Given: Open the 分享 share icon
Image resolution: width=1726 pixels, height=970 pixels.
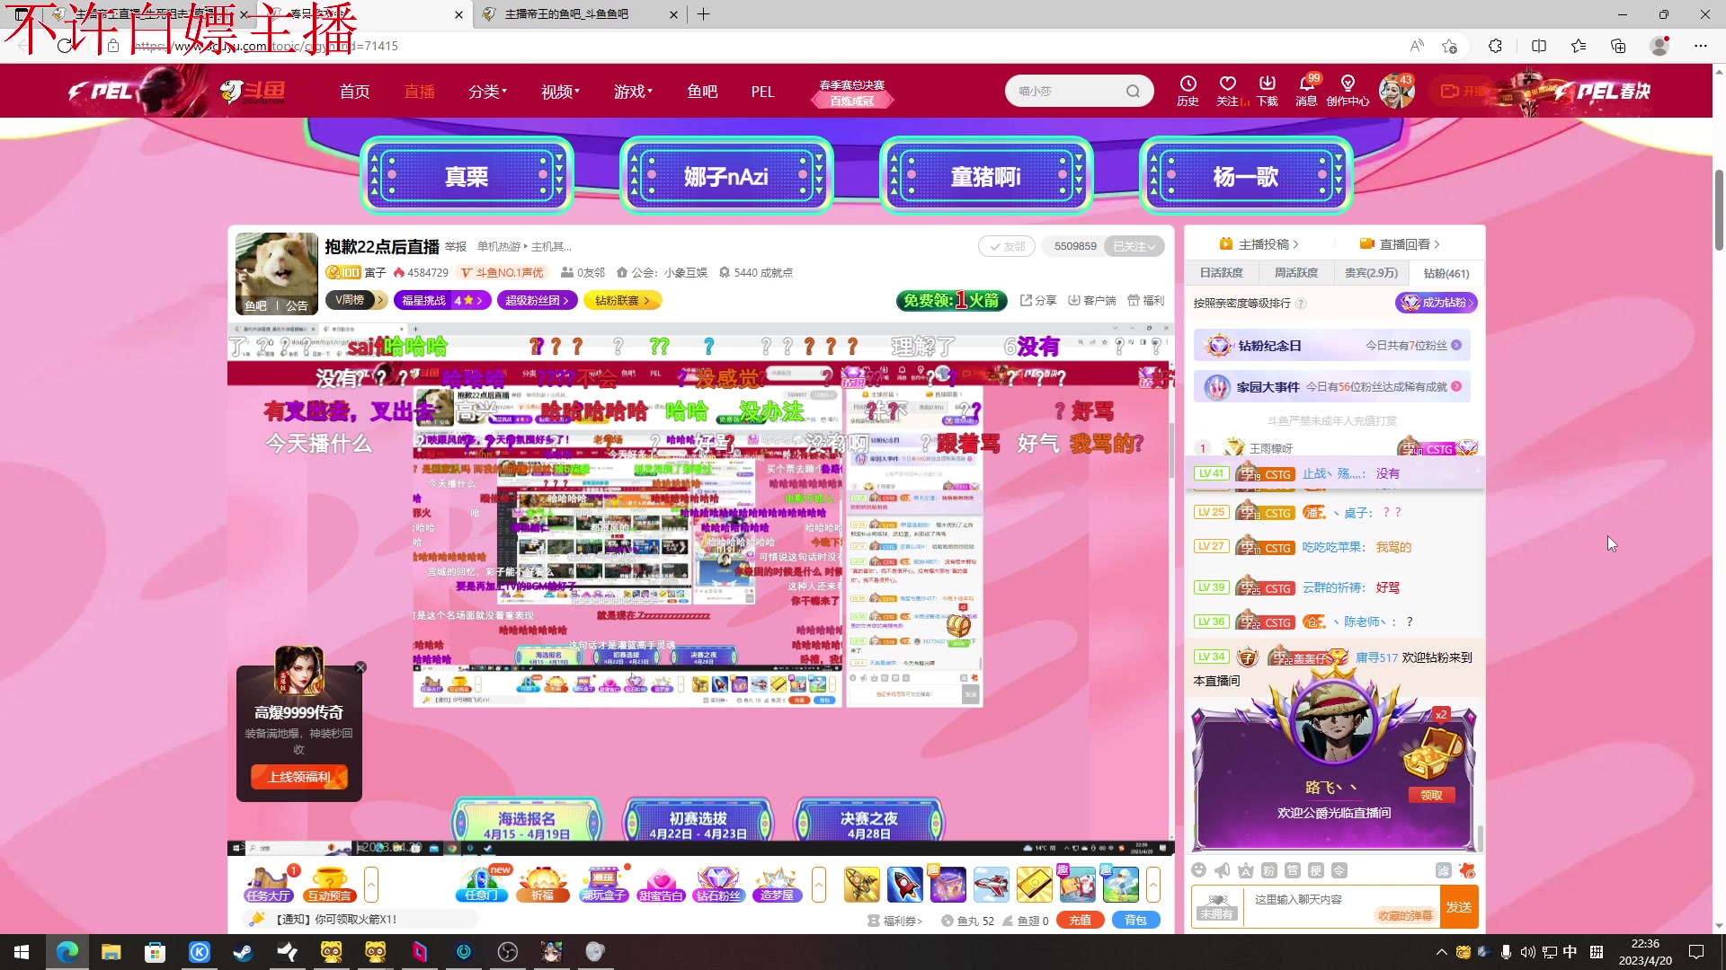Looking at the screenshot, I should coord(1038,300).
